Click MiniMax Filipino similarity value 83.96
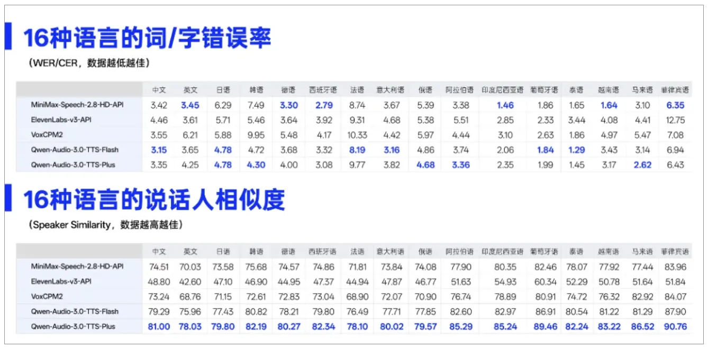 (x=674, y=267)
